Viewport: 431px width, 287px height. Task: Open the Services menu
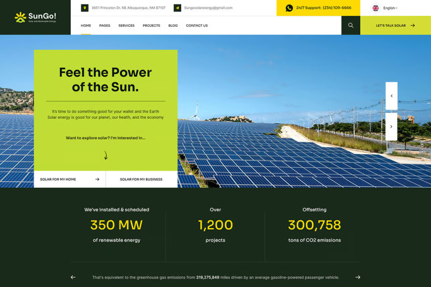click(126, 26)
